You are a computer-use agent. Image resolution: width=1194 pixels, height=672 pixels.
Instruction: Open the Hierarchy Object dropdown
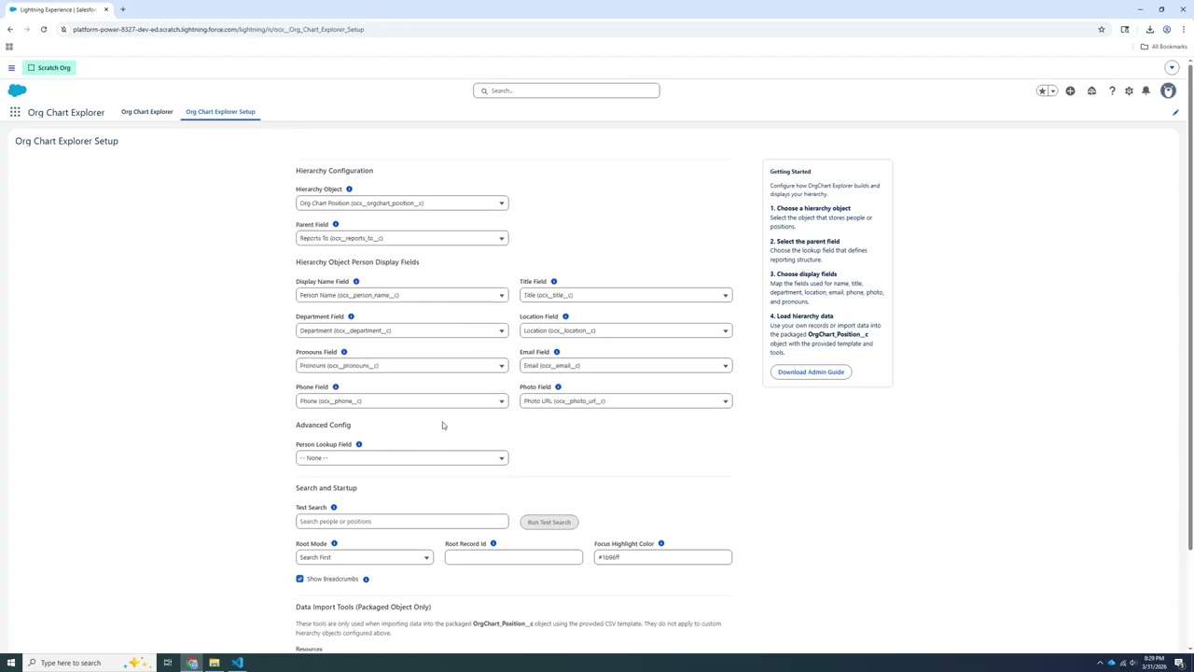pyautogui.click(x=402, y=203)
